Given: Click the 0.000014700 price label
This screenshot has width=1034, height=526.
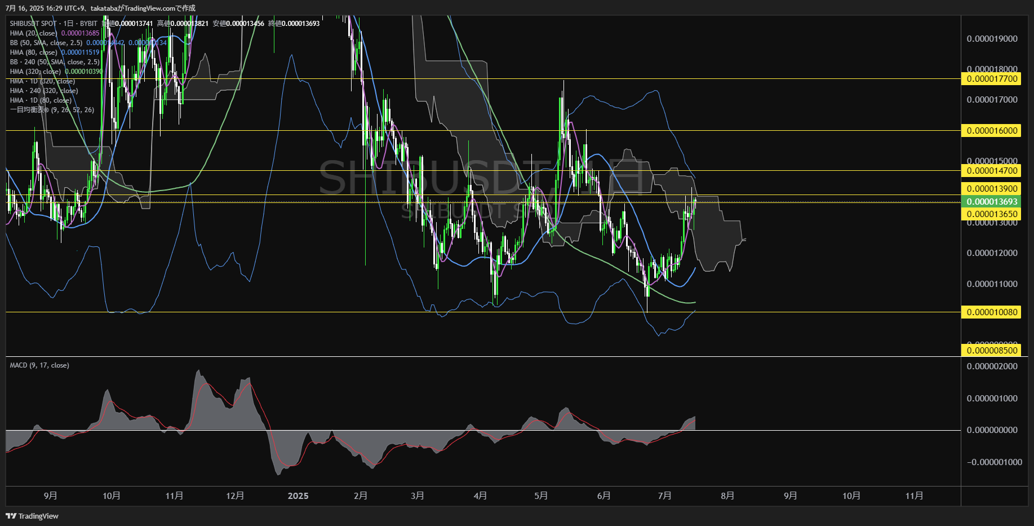Looking at the screenshot, I should (x=992, y=171).
